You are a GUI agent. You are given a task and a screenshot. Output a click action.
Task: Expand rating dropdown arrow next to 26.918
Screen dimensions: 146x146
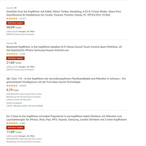[x=19, y=86]
